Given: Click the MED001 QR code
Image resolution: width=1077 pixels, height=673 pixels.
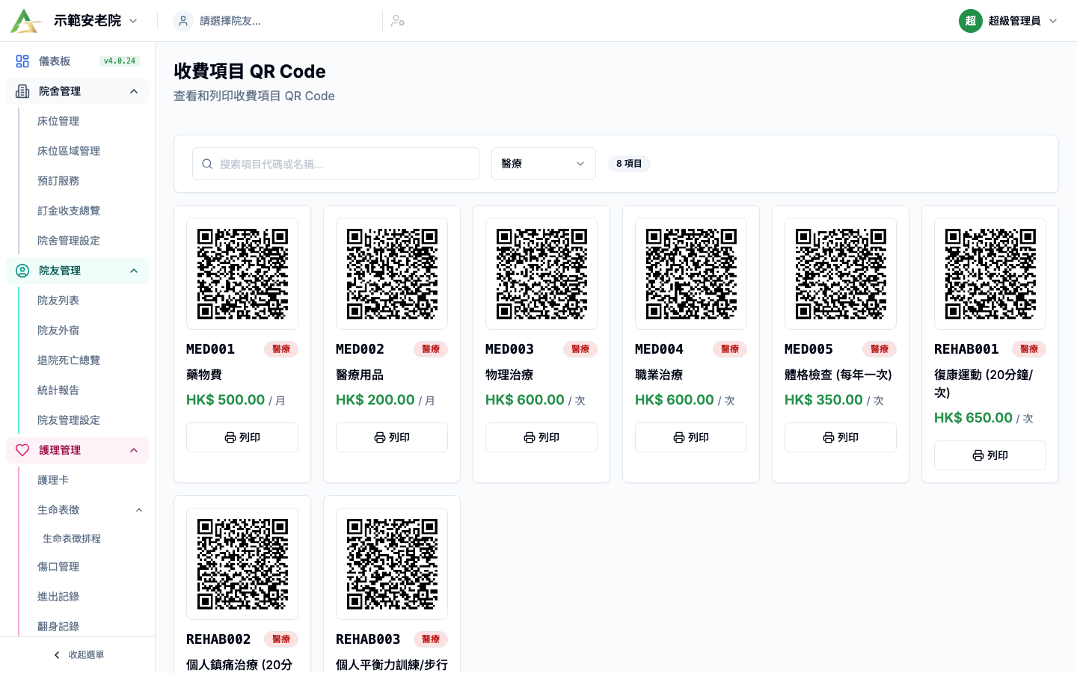Looking at the screenshot, I should [x=242, y=274].
